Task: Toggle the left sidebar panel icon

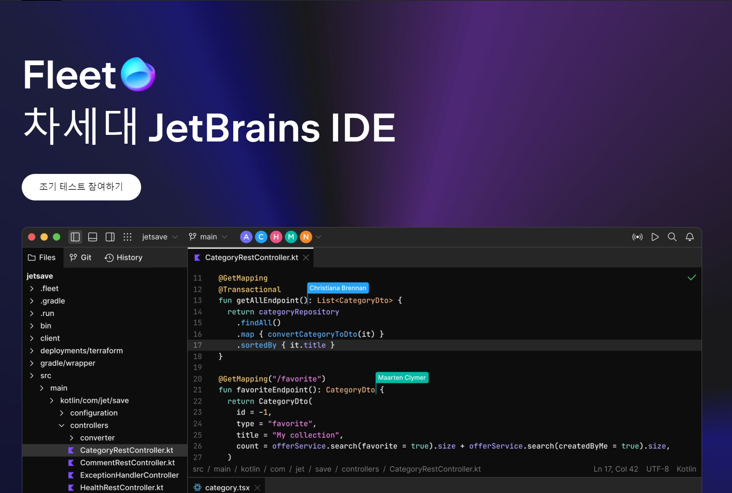Action: coord(75,237)
